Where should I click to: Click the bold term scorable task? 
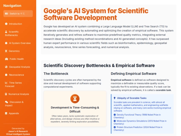163,90
